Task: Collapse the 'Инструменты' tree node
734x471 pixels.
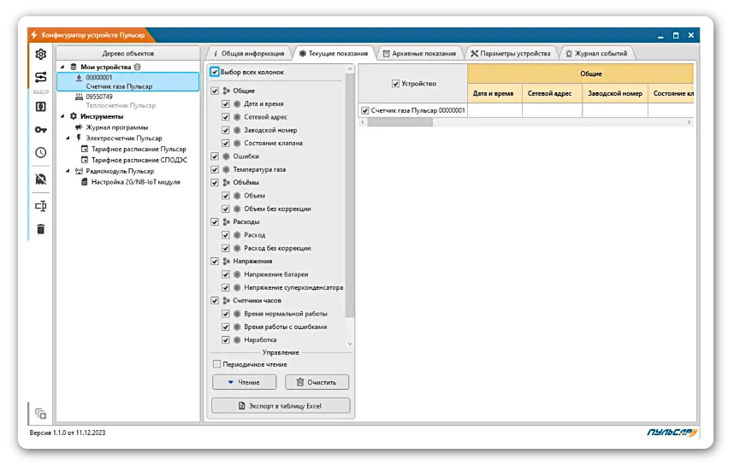Action: [62, 116]
